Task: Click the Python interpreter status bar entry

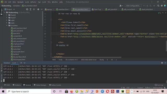Action: pos(154,88)
